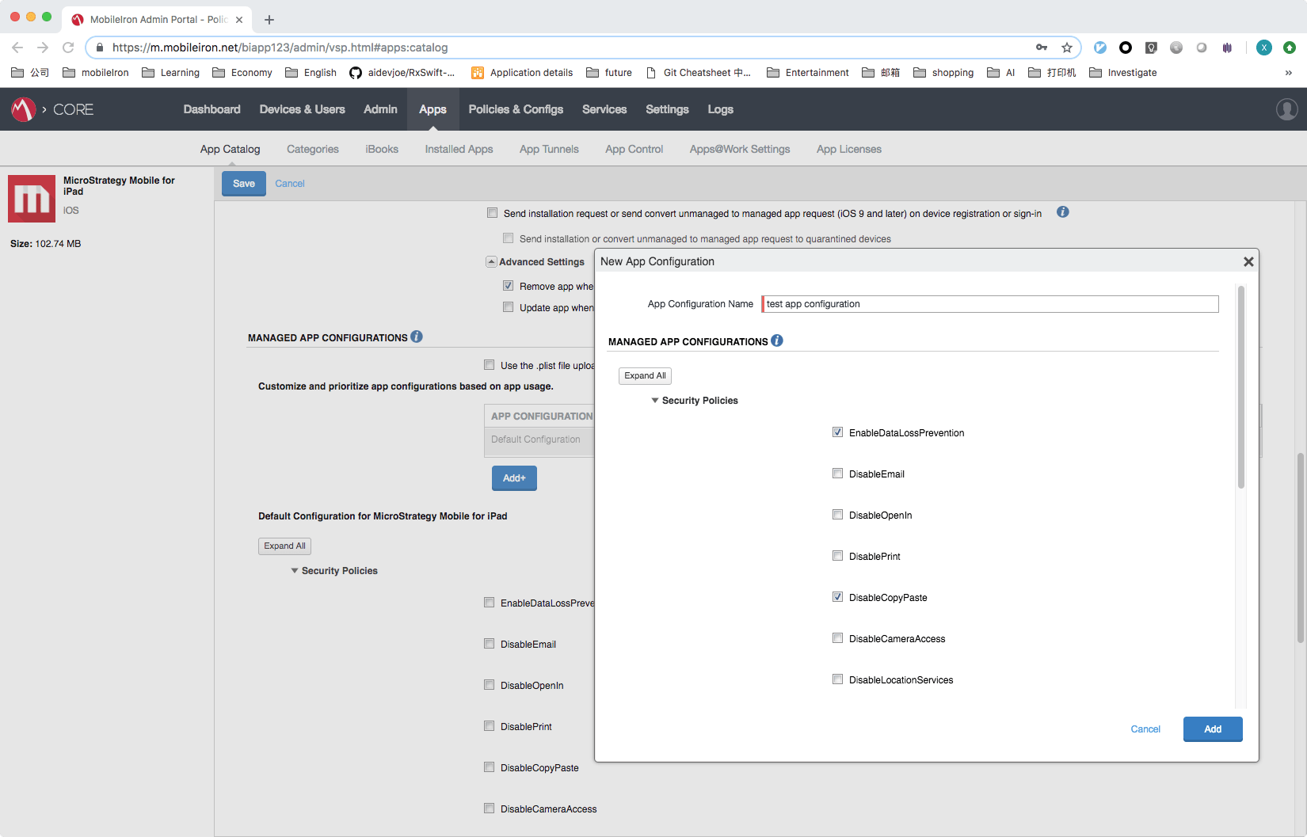Click the black circle extension icon

[1126, 48]
